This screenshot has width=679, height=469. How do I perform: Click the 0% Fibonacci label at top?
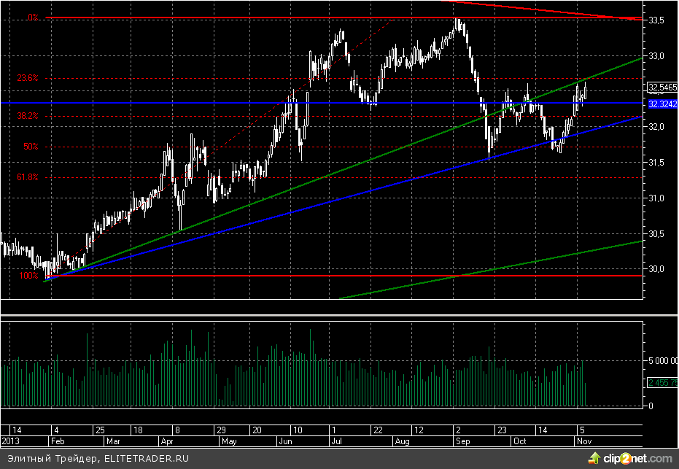click(x=33, y=17)
